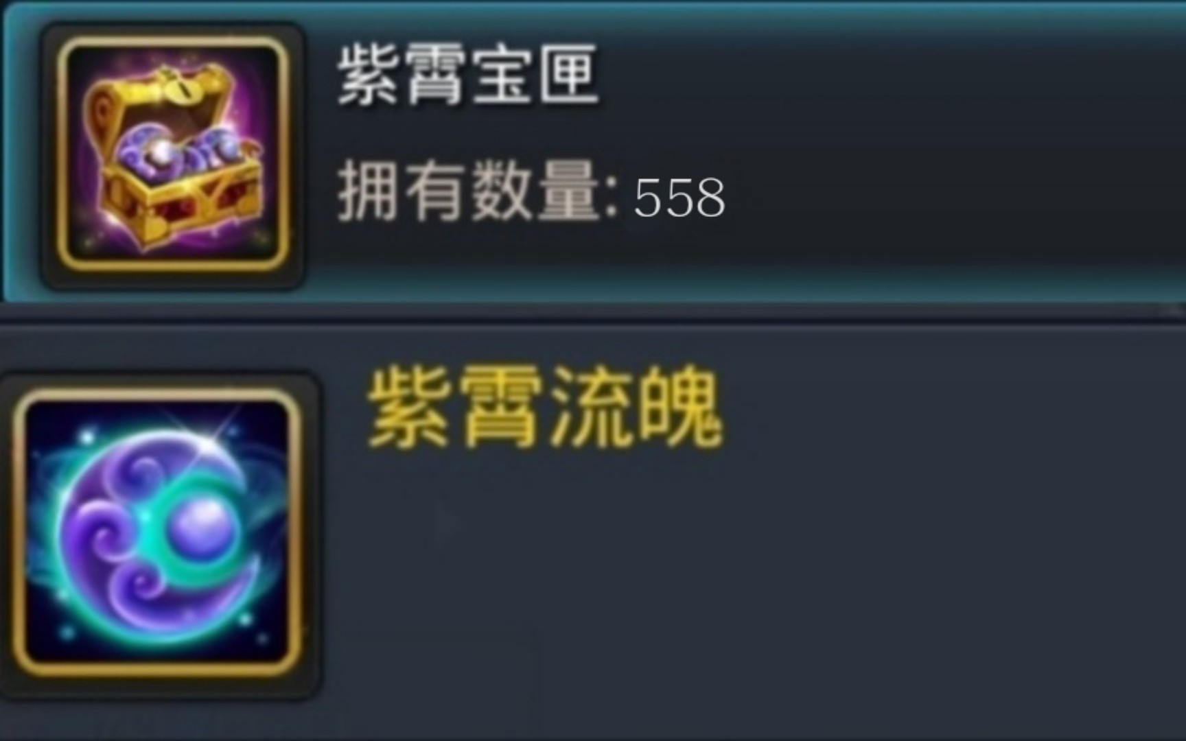Open the 紫霄宝匣 item title
The height and width of the screenshot is (741, 1186).
tap(467, 75)
